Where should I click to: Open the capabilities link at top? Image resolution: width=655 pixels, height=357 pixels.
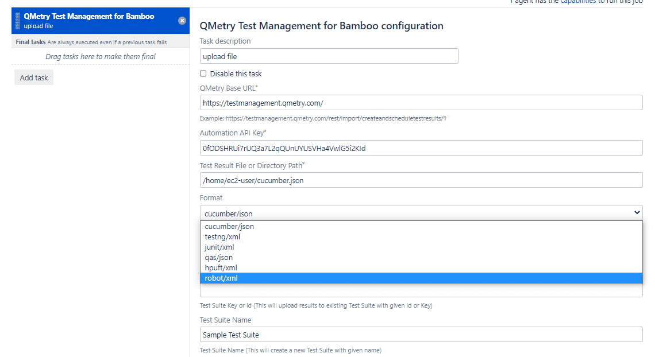click(x=578, y=2)
